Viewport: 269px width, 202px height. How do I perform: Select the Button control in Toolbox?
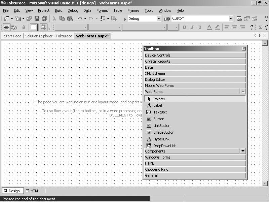pyautogui.click(x=195, y=119)
